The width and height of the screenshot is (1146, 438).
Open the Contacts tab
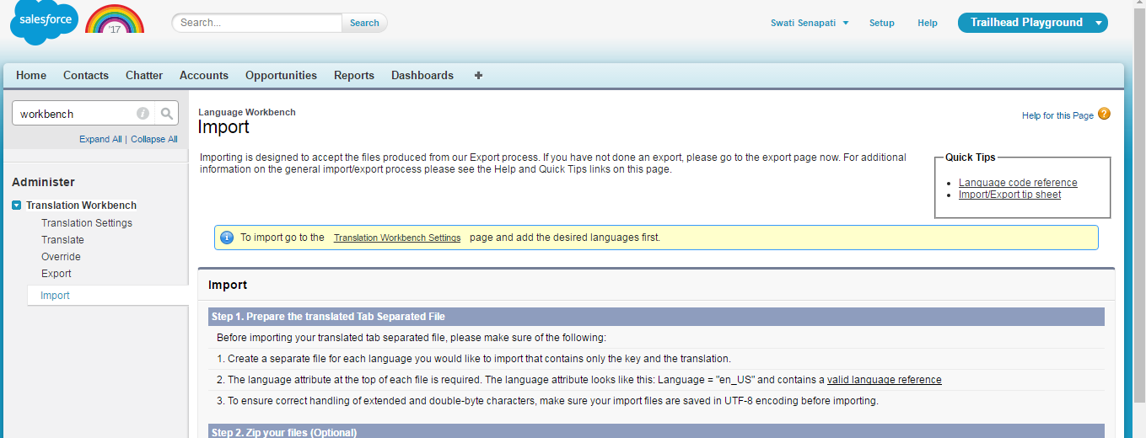coord(86,75)
